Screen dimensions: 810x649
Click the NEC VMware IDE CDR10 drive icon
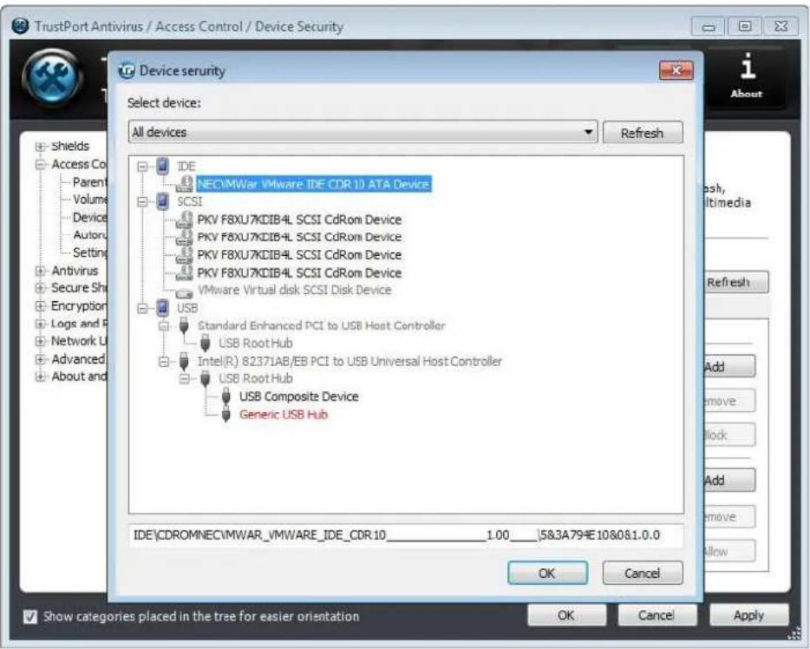point(185,185)
